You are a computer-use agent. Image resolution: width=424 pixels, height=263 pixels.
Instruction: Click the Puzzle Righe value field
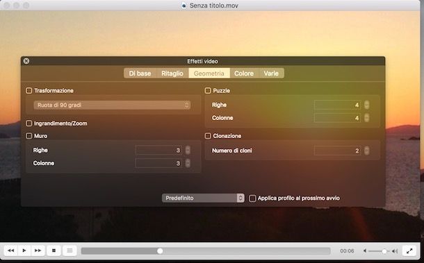338,105
